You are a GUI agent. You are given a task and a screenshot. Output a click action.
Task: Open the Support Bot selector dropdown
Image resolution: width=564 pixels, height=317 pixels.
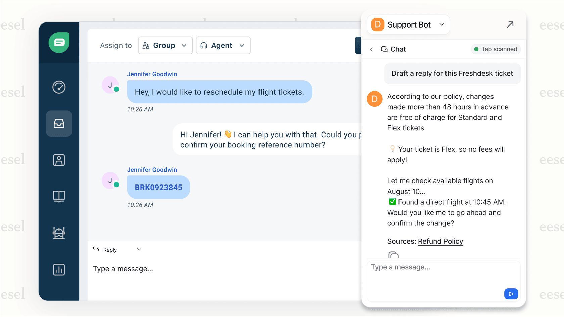408,24
